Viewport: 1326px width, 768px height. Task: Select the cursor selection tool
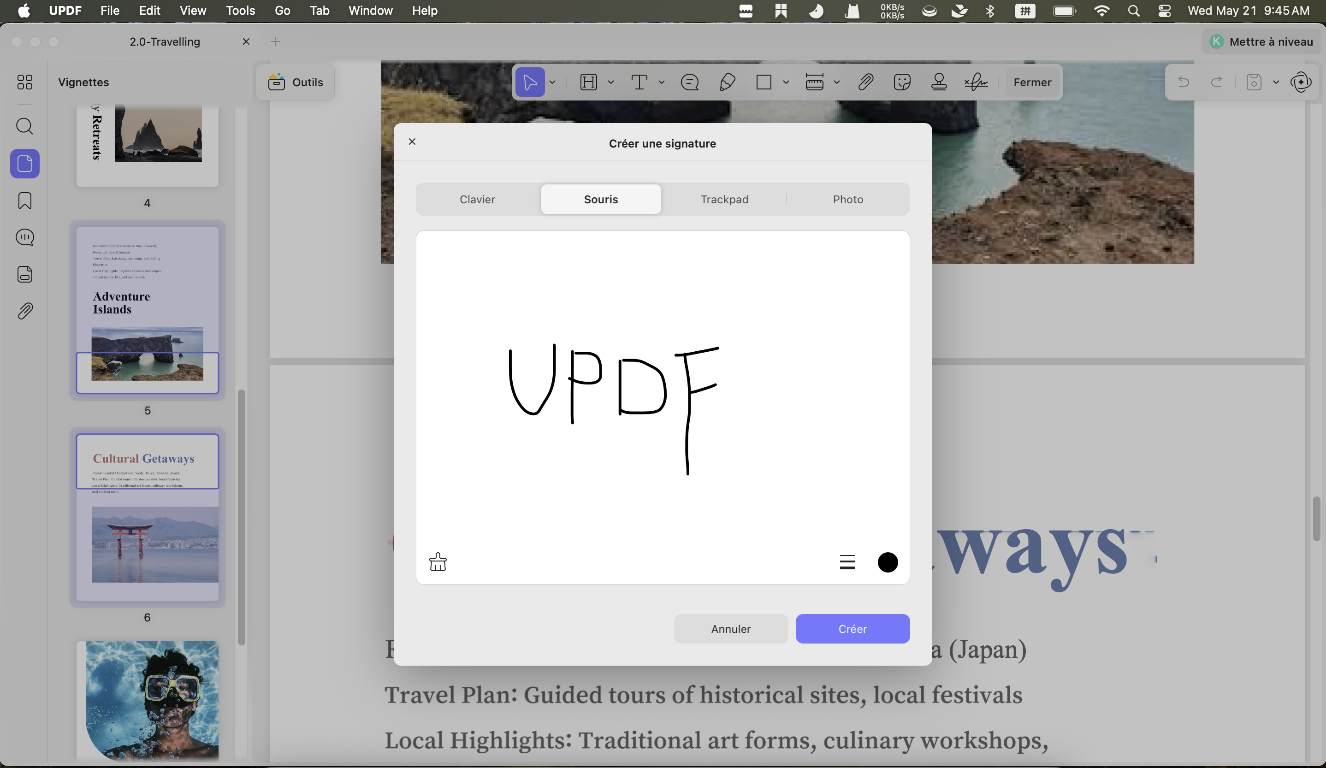530,82
